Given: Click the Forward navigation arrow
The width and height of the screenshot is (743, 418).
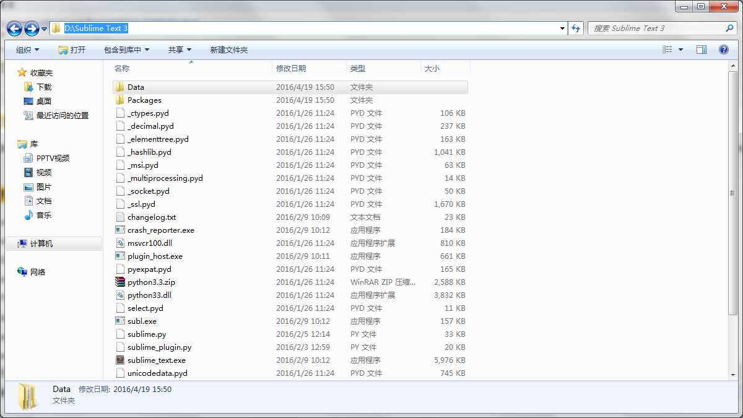Looking at the screenshot, I should tap(32, 28).
